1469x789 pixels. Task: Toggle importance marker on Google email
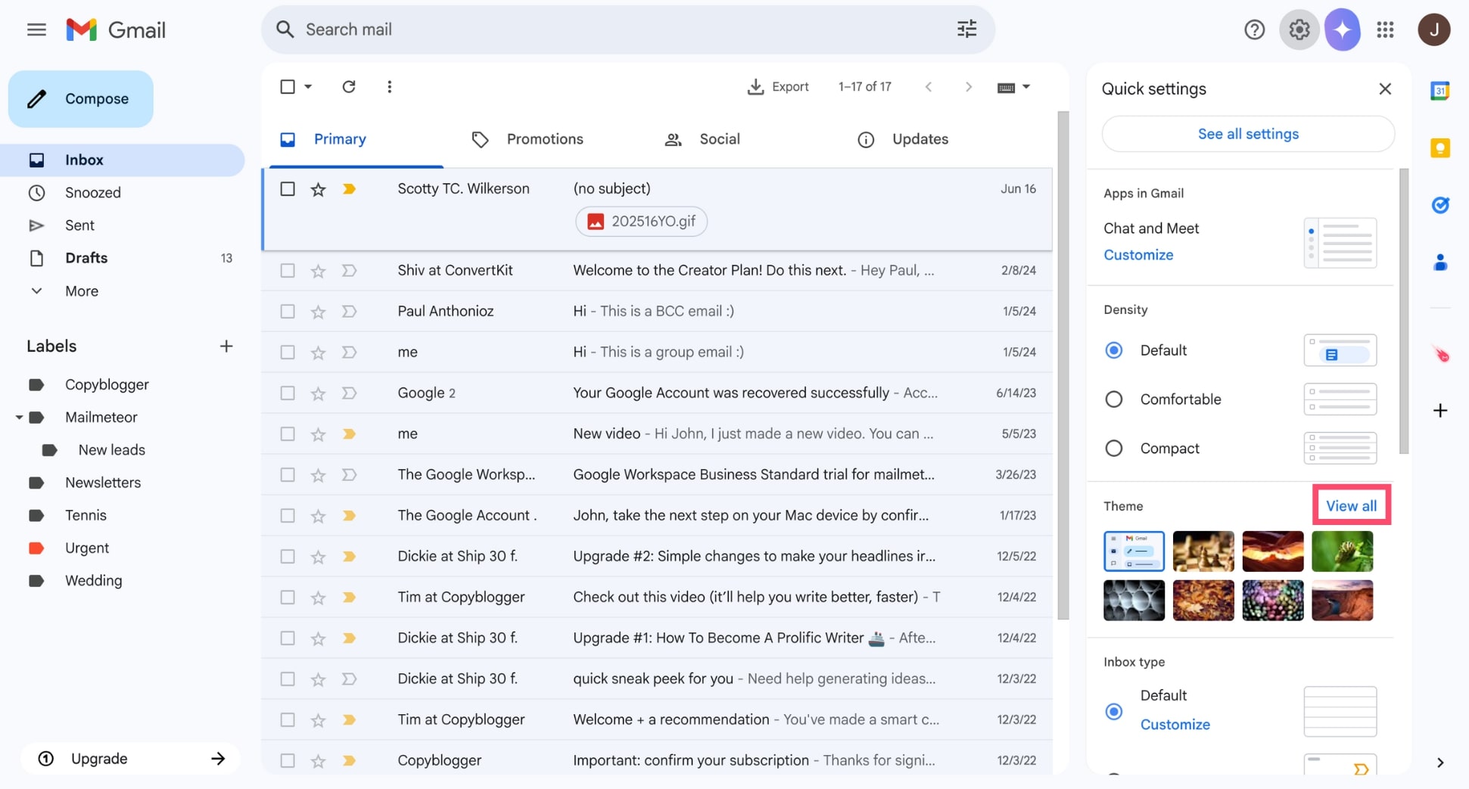click(348, 393)
